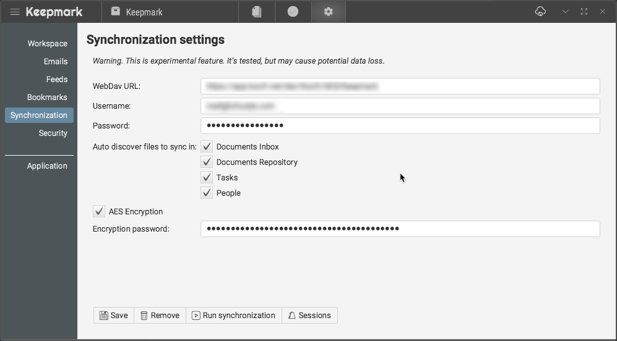
Task: Click the Encryption password field
Action: click(400, 229)
